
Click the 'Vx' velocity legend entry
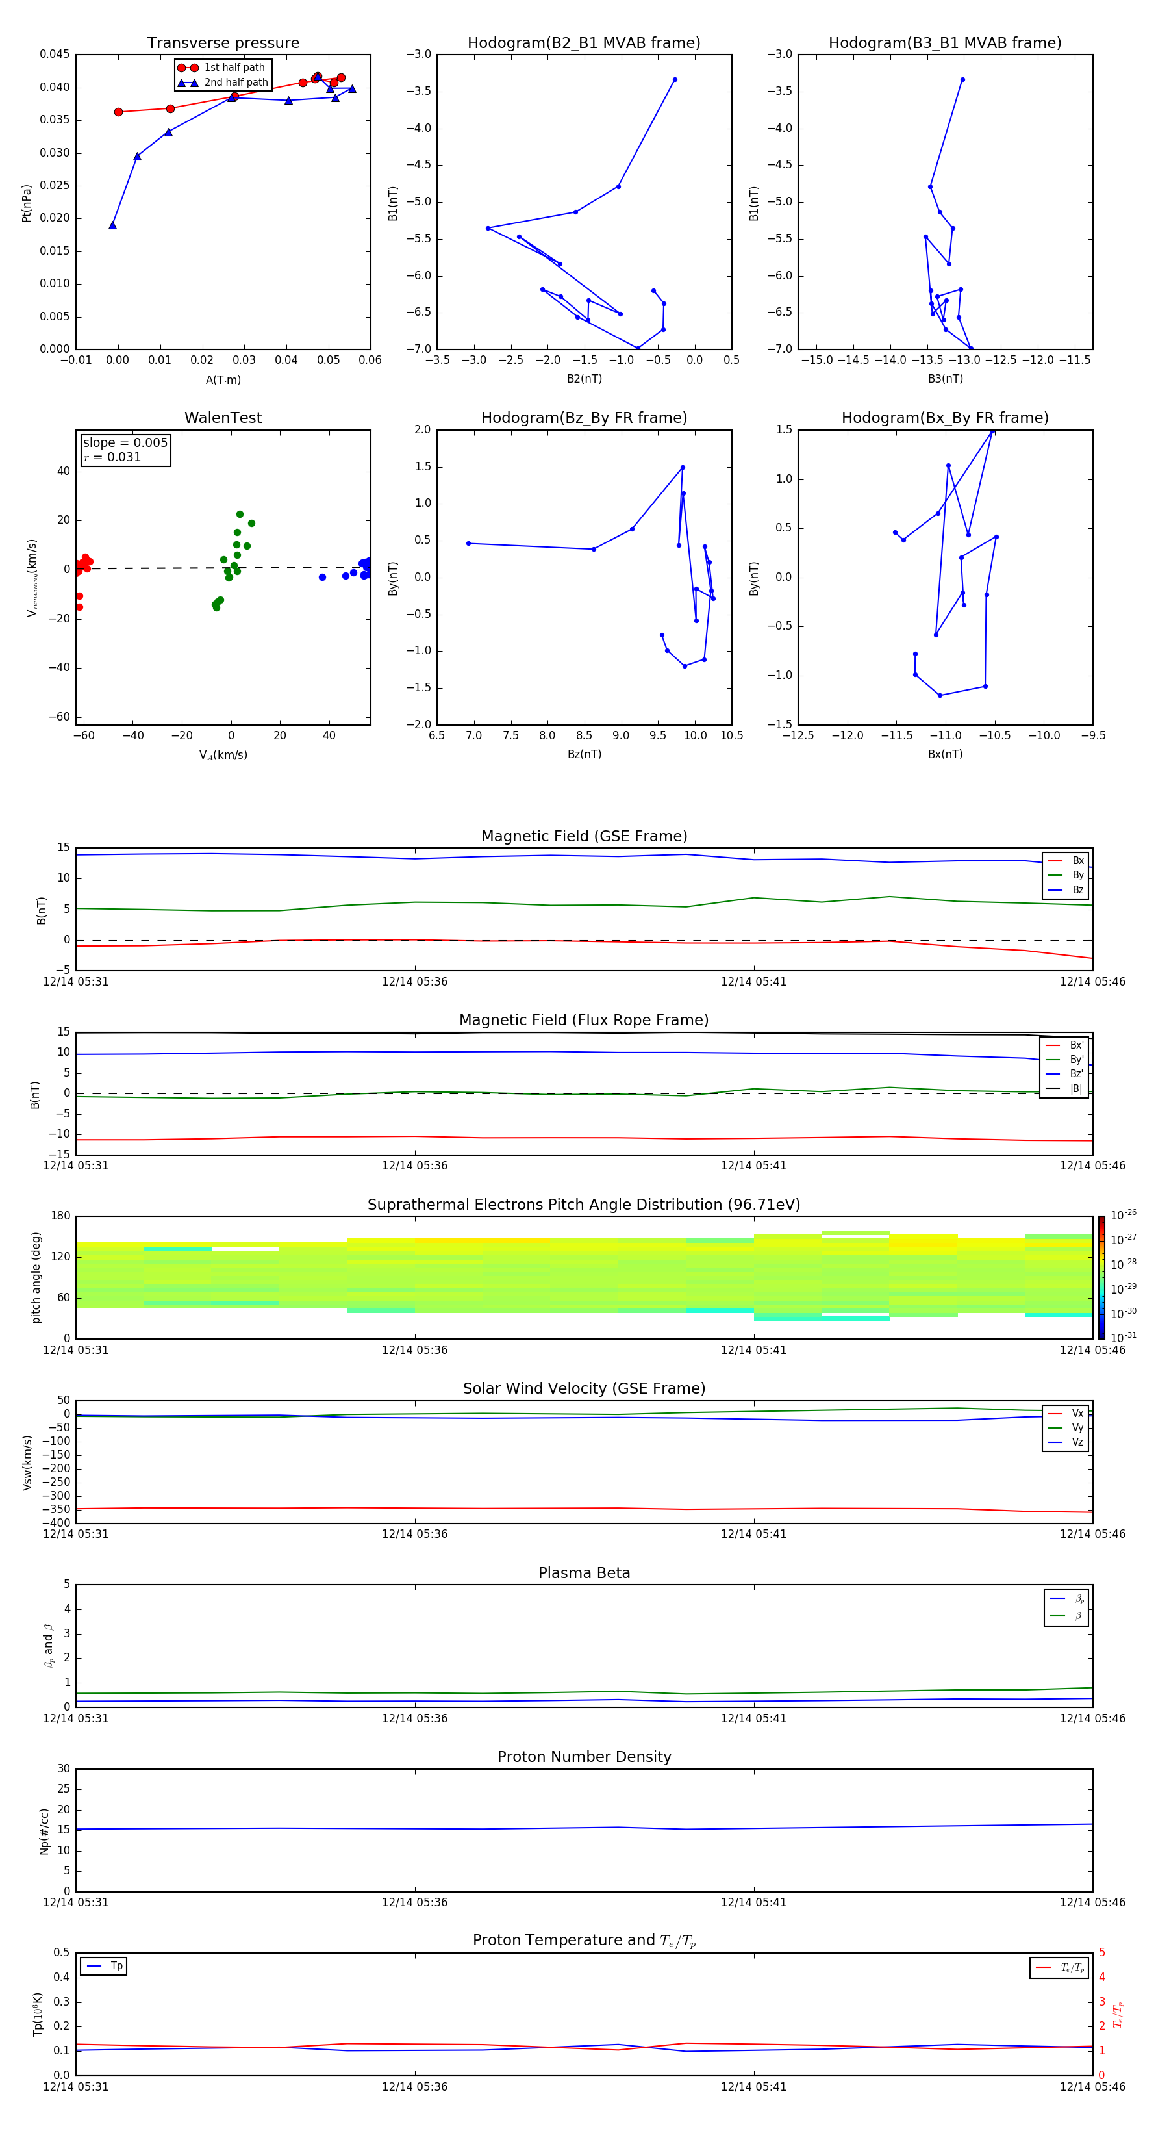click(x=1066, y=1413)
